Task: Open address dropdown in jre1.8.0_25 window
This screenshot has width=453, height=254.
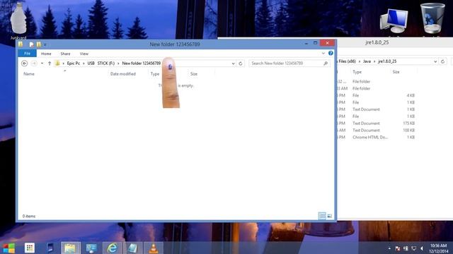Action: coord(435,61)
